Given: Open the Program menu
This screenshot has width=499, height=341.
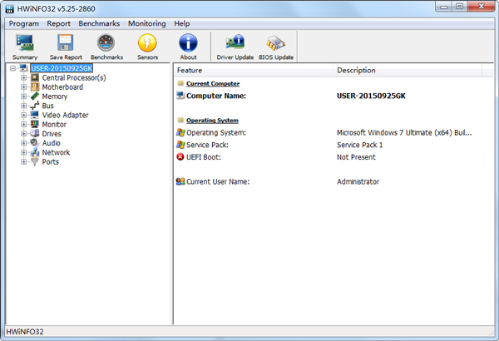Looking at the screenshot, I should (x=23, y=23).
